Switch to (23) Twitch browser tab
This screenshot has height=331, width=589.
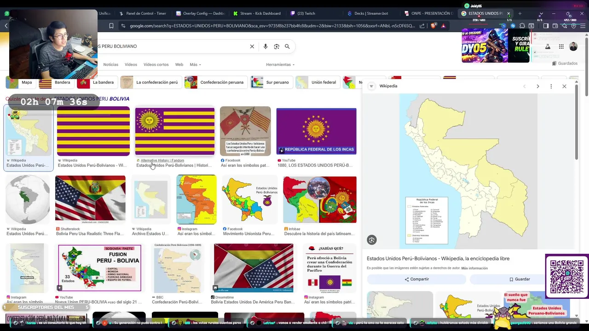(x=314, y=13)
